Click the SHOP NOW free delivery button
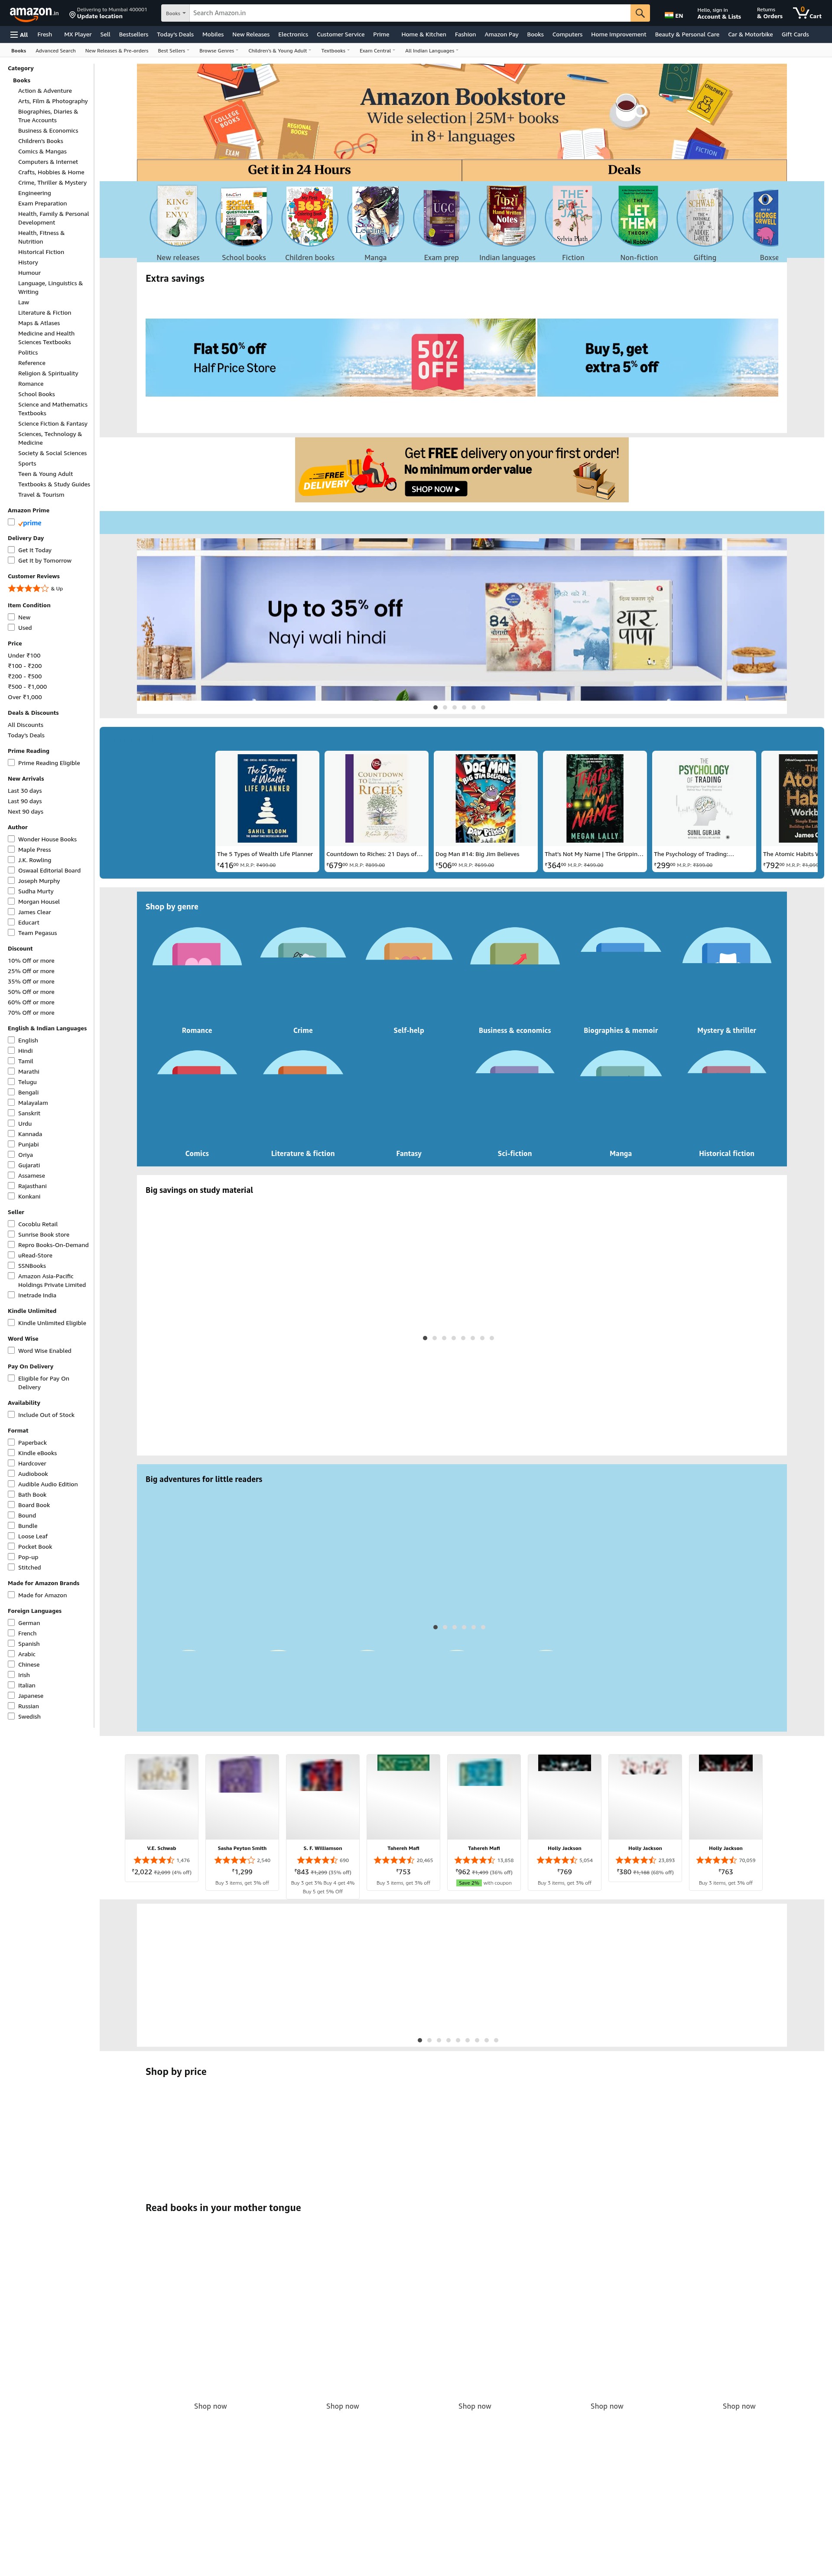The height and width of the screenshot is (2576, 832). click(x=436, y=489)
